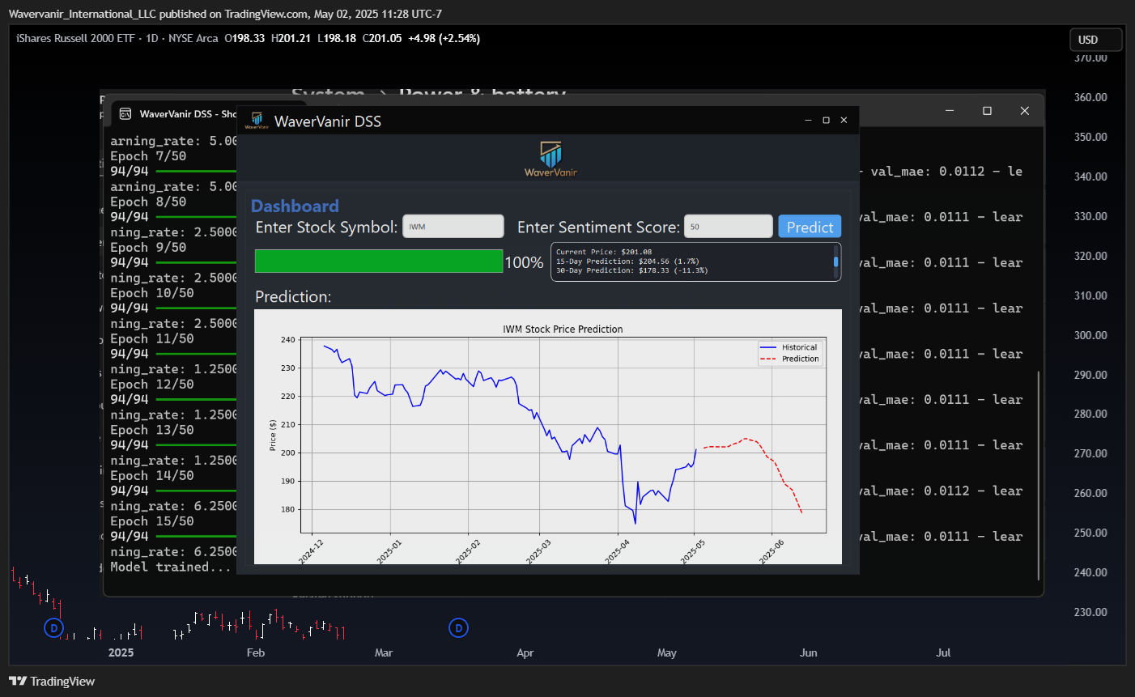Click 'Epoch 15/50' line in terminal
This screenshot has height=697, width=1135.
152,521
